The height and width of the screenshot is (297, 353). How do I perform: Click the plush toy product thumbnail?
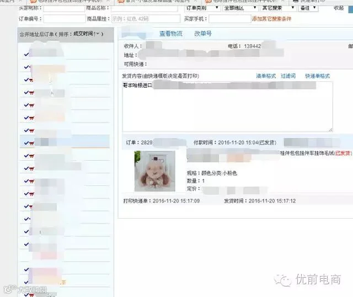[155, 171]
